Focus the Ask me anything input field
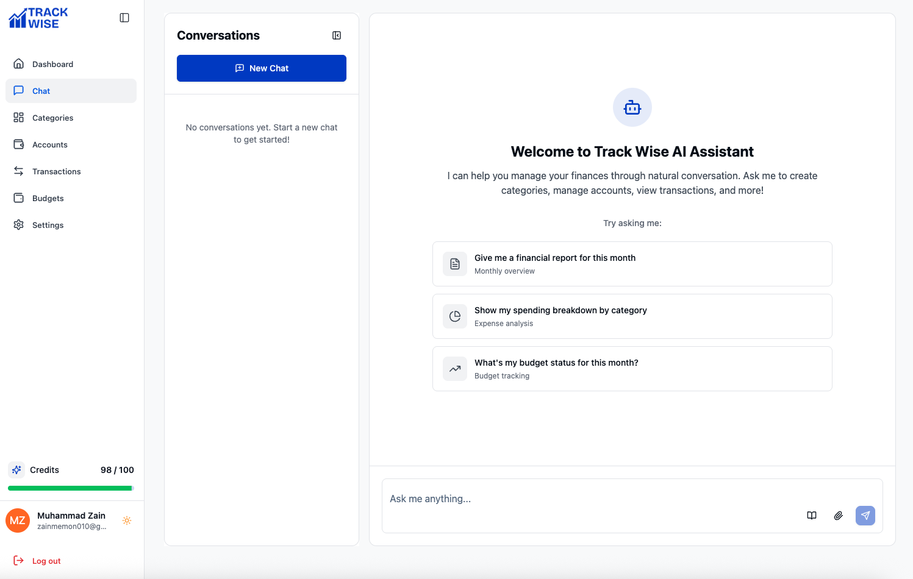The height and width of the screenshot is (579, 913). [585, 499]
